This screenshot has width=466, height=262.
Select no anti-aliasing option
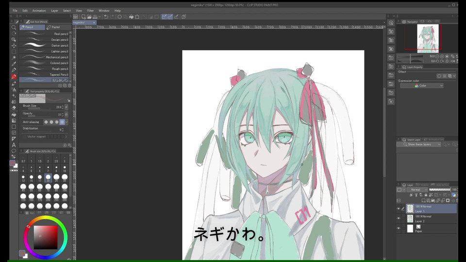point(46,122)
